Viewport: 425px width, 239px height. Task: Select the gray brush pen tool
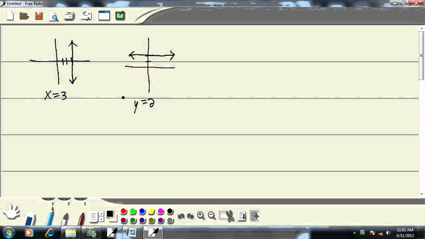(65, 218)
